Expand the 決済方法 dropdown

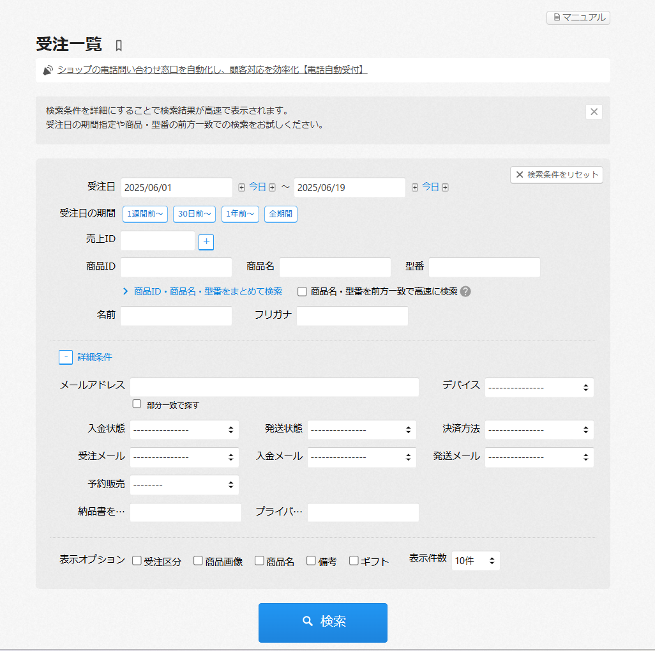coord(539,429)
